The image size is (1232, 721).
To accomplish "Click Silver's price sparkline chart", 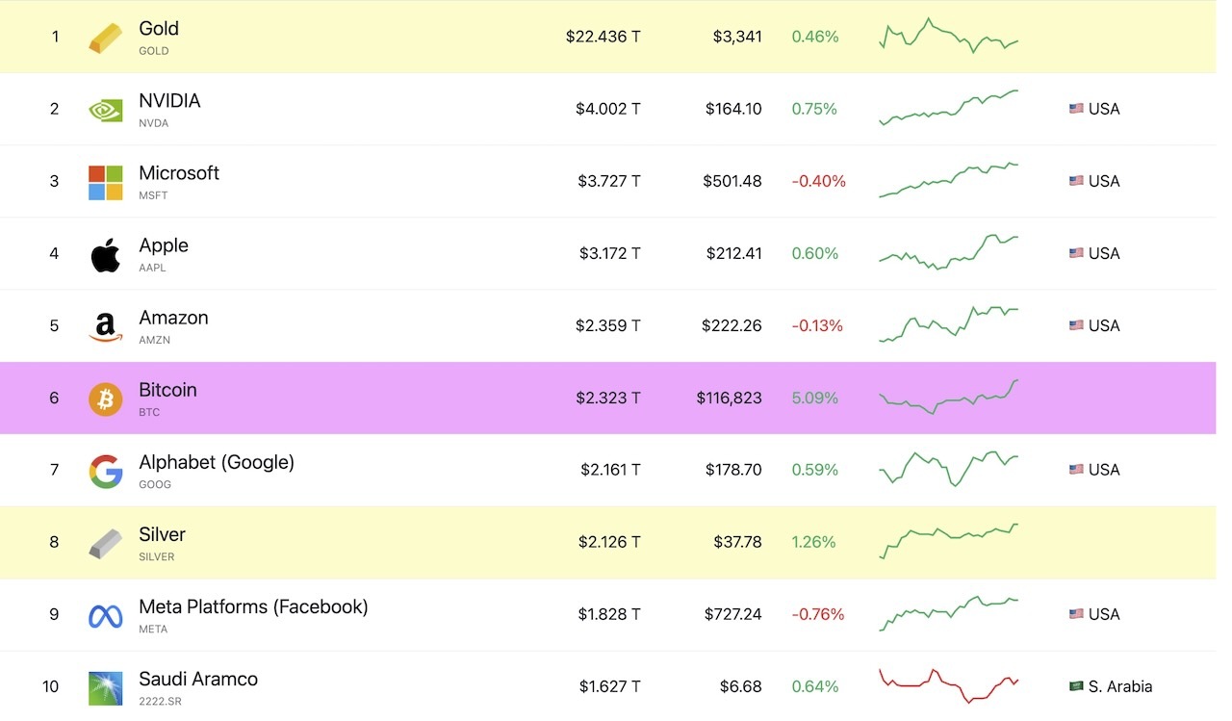I will pos(948,541).
